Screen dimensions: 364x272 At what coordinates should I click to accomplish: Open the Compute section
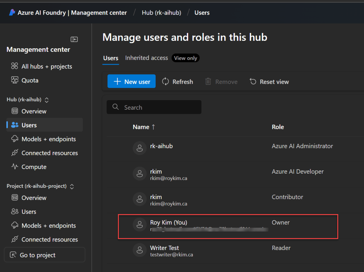(34, 167)
